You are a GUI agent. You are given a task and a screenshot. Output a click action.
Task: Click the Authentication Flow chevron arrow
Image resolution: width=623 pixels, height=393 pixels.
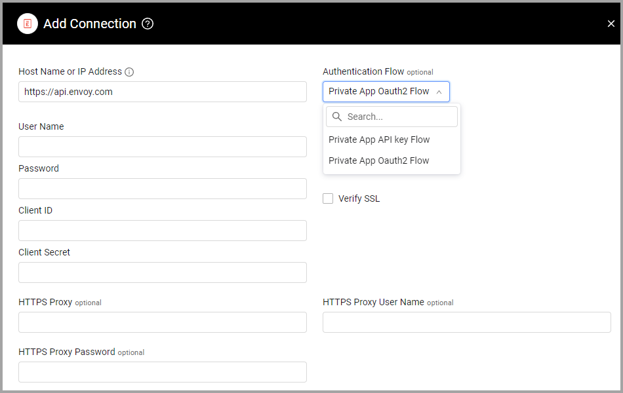[x=439, y=92]
